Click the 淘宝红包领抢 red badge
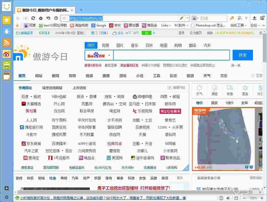 click(170, 111)
